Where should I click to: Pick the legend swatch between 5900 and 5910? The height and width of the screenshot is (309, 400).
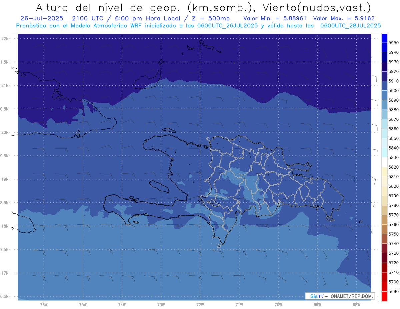384,86
